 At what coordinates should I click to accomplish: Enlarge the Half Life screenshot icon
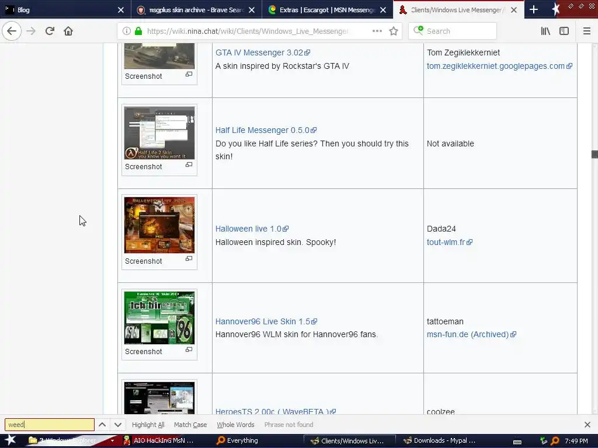(x=189, y=165)
